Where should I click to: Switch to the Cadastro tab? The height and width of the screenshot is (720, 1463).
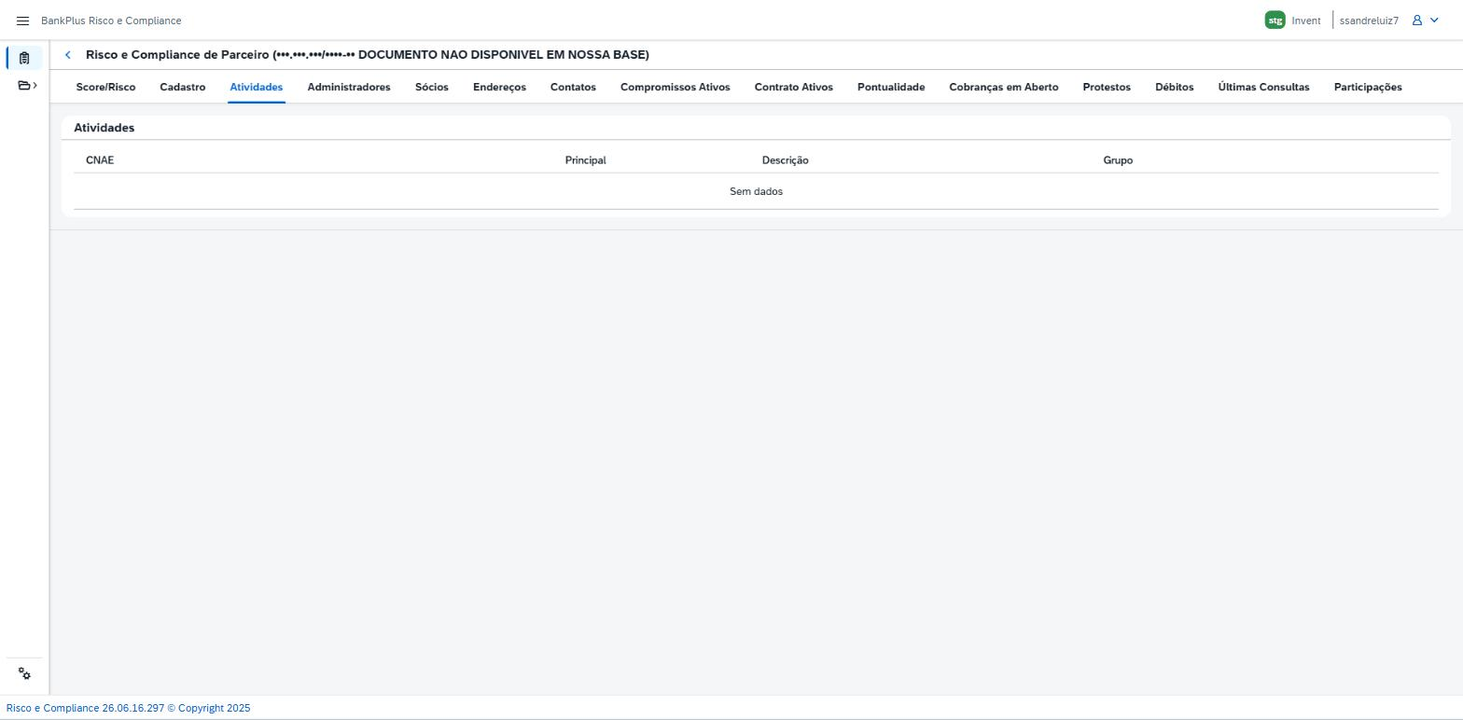(x=183, y=88)
